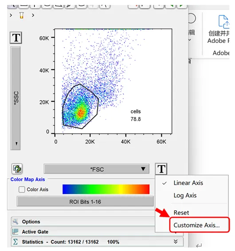Click Reset in the axis menu
Image resolution: width=235 pixels, height=251 pixels.
[181, 213]
